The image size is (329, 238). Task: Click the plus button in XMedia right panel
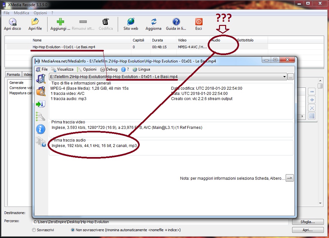pyautogui.click(x=312, y=100)
